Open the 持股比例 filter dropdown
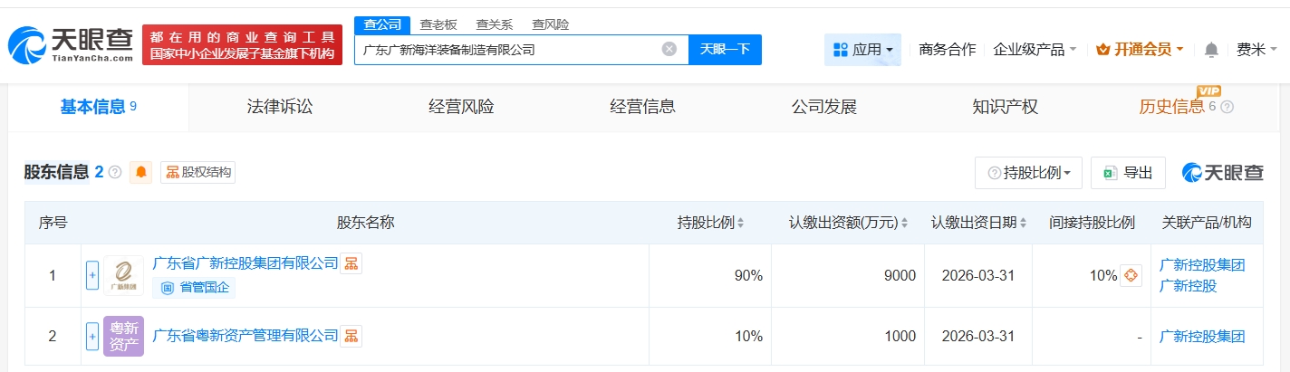This screenshot has width=1290, height=372. click(x=1028, y=173)
